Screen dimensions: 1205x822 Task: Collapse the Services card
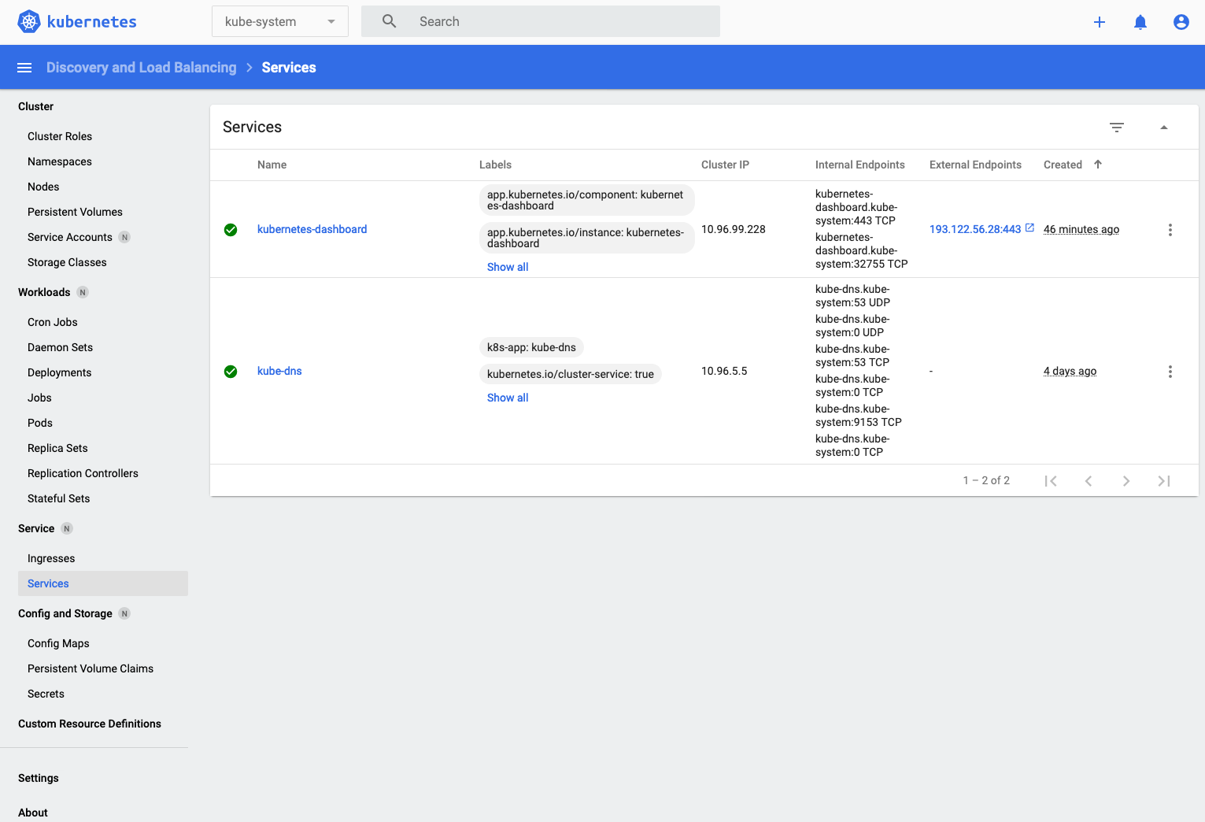click(x=1164, y=128)
